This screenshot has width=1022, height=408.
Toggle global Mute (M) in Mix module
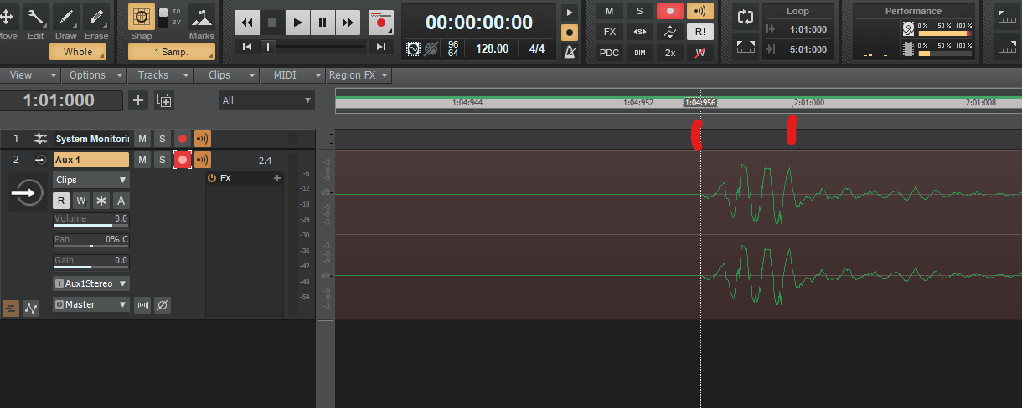pos(609,11)
